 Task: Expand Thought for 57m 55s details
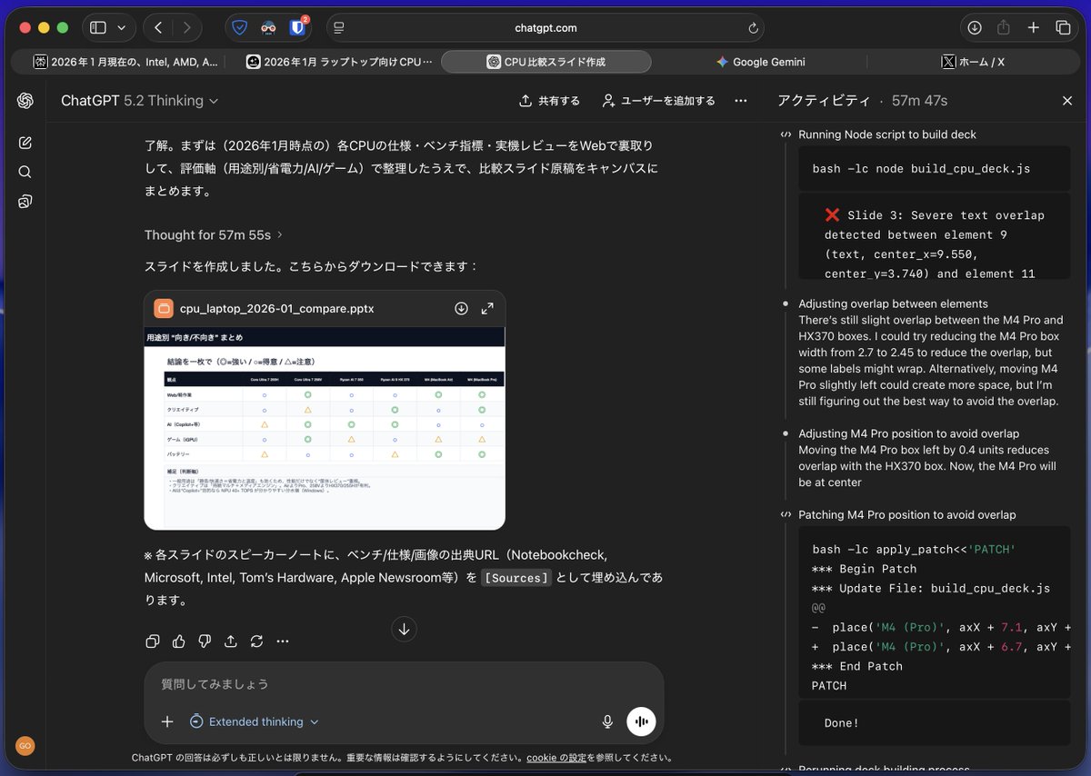pos(214,234)
